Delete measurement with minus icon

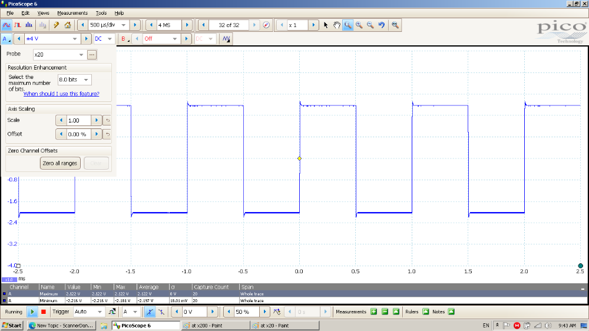tap(385, 312)
